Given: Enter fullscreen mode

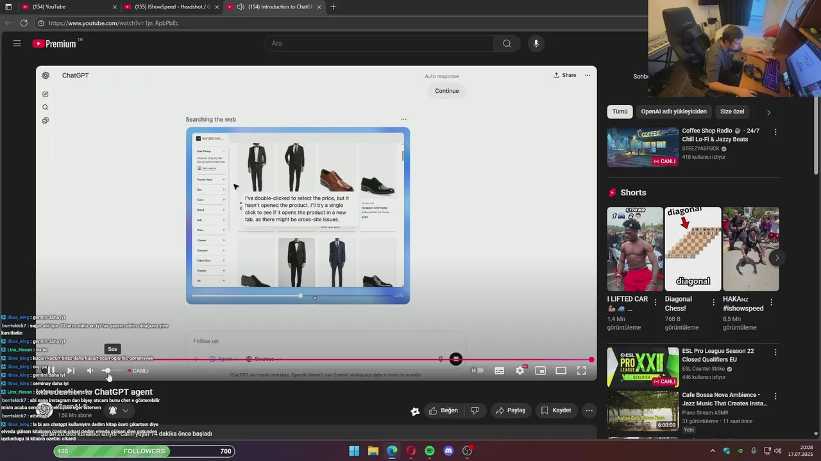Looking at the screenshot, I should click(581, 371).
